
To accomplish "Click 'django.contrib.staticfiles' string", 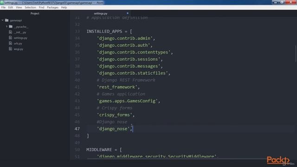I will pos(132,73).
